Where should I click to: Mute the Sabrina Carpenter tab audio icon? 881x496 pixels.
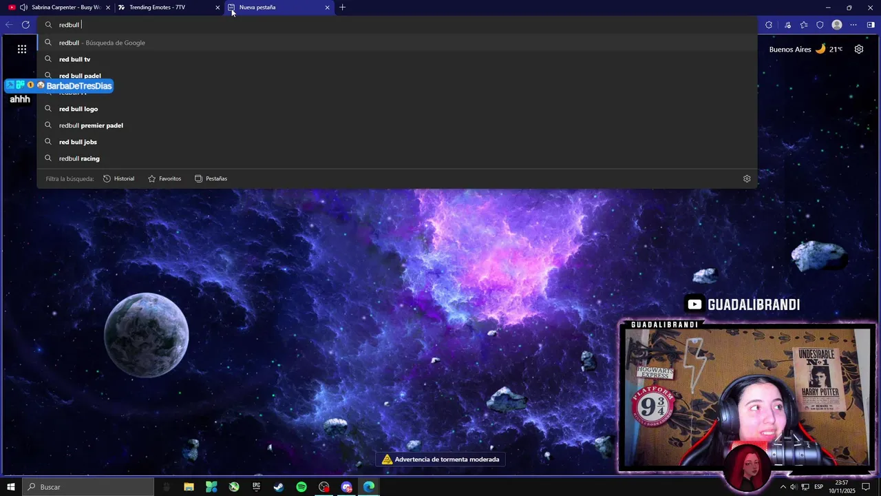(24, 8)
